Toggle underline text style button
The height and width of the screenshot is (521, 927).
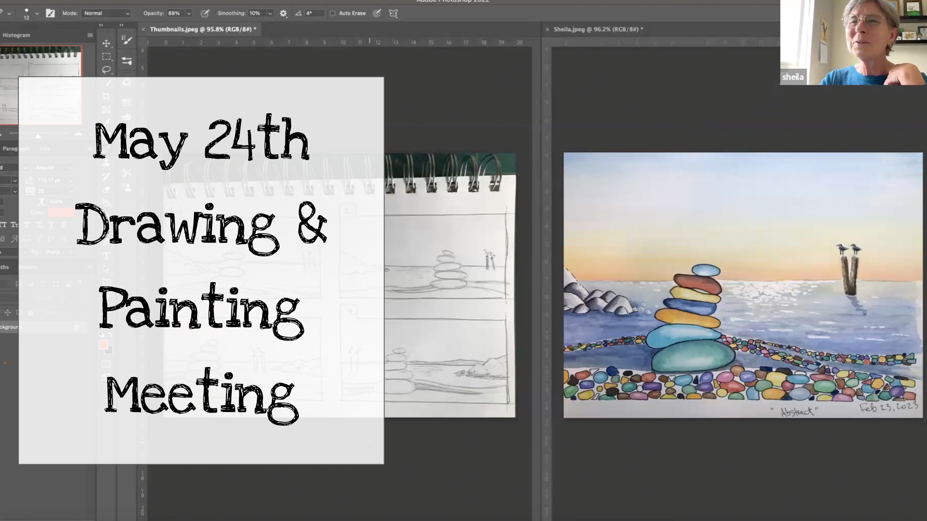[51, 225]
